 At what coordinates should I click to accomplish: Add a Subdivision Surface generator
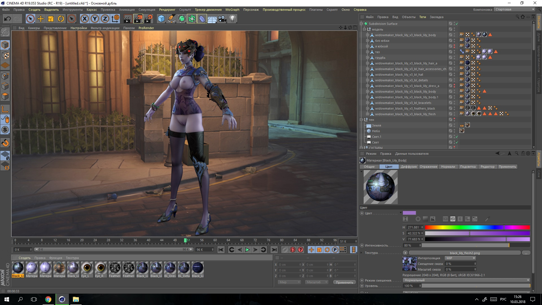[182, 19]
